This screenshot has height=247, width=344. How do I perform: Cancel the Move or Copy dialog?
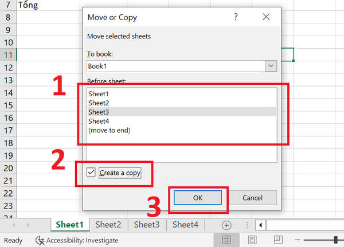click(x=252, y=198)
